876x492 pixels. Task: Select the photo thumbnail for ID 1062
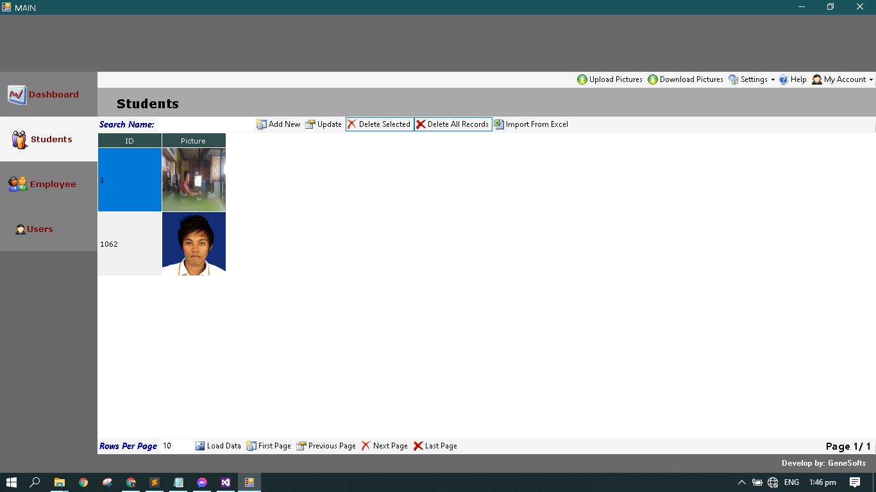194,244
